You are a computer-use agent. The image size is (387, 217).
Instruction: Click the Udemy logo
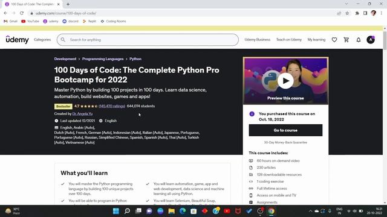(18, 40)
